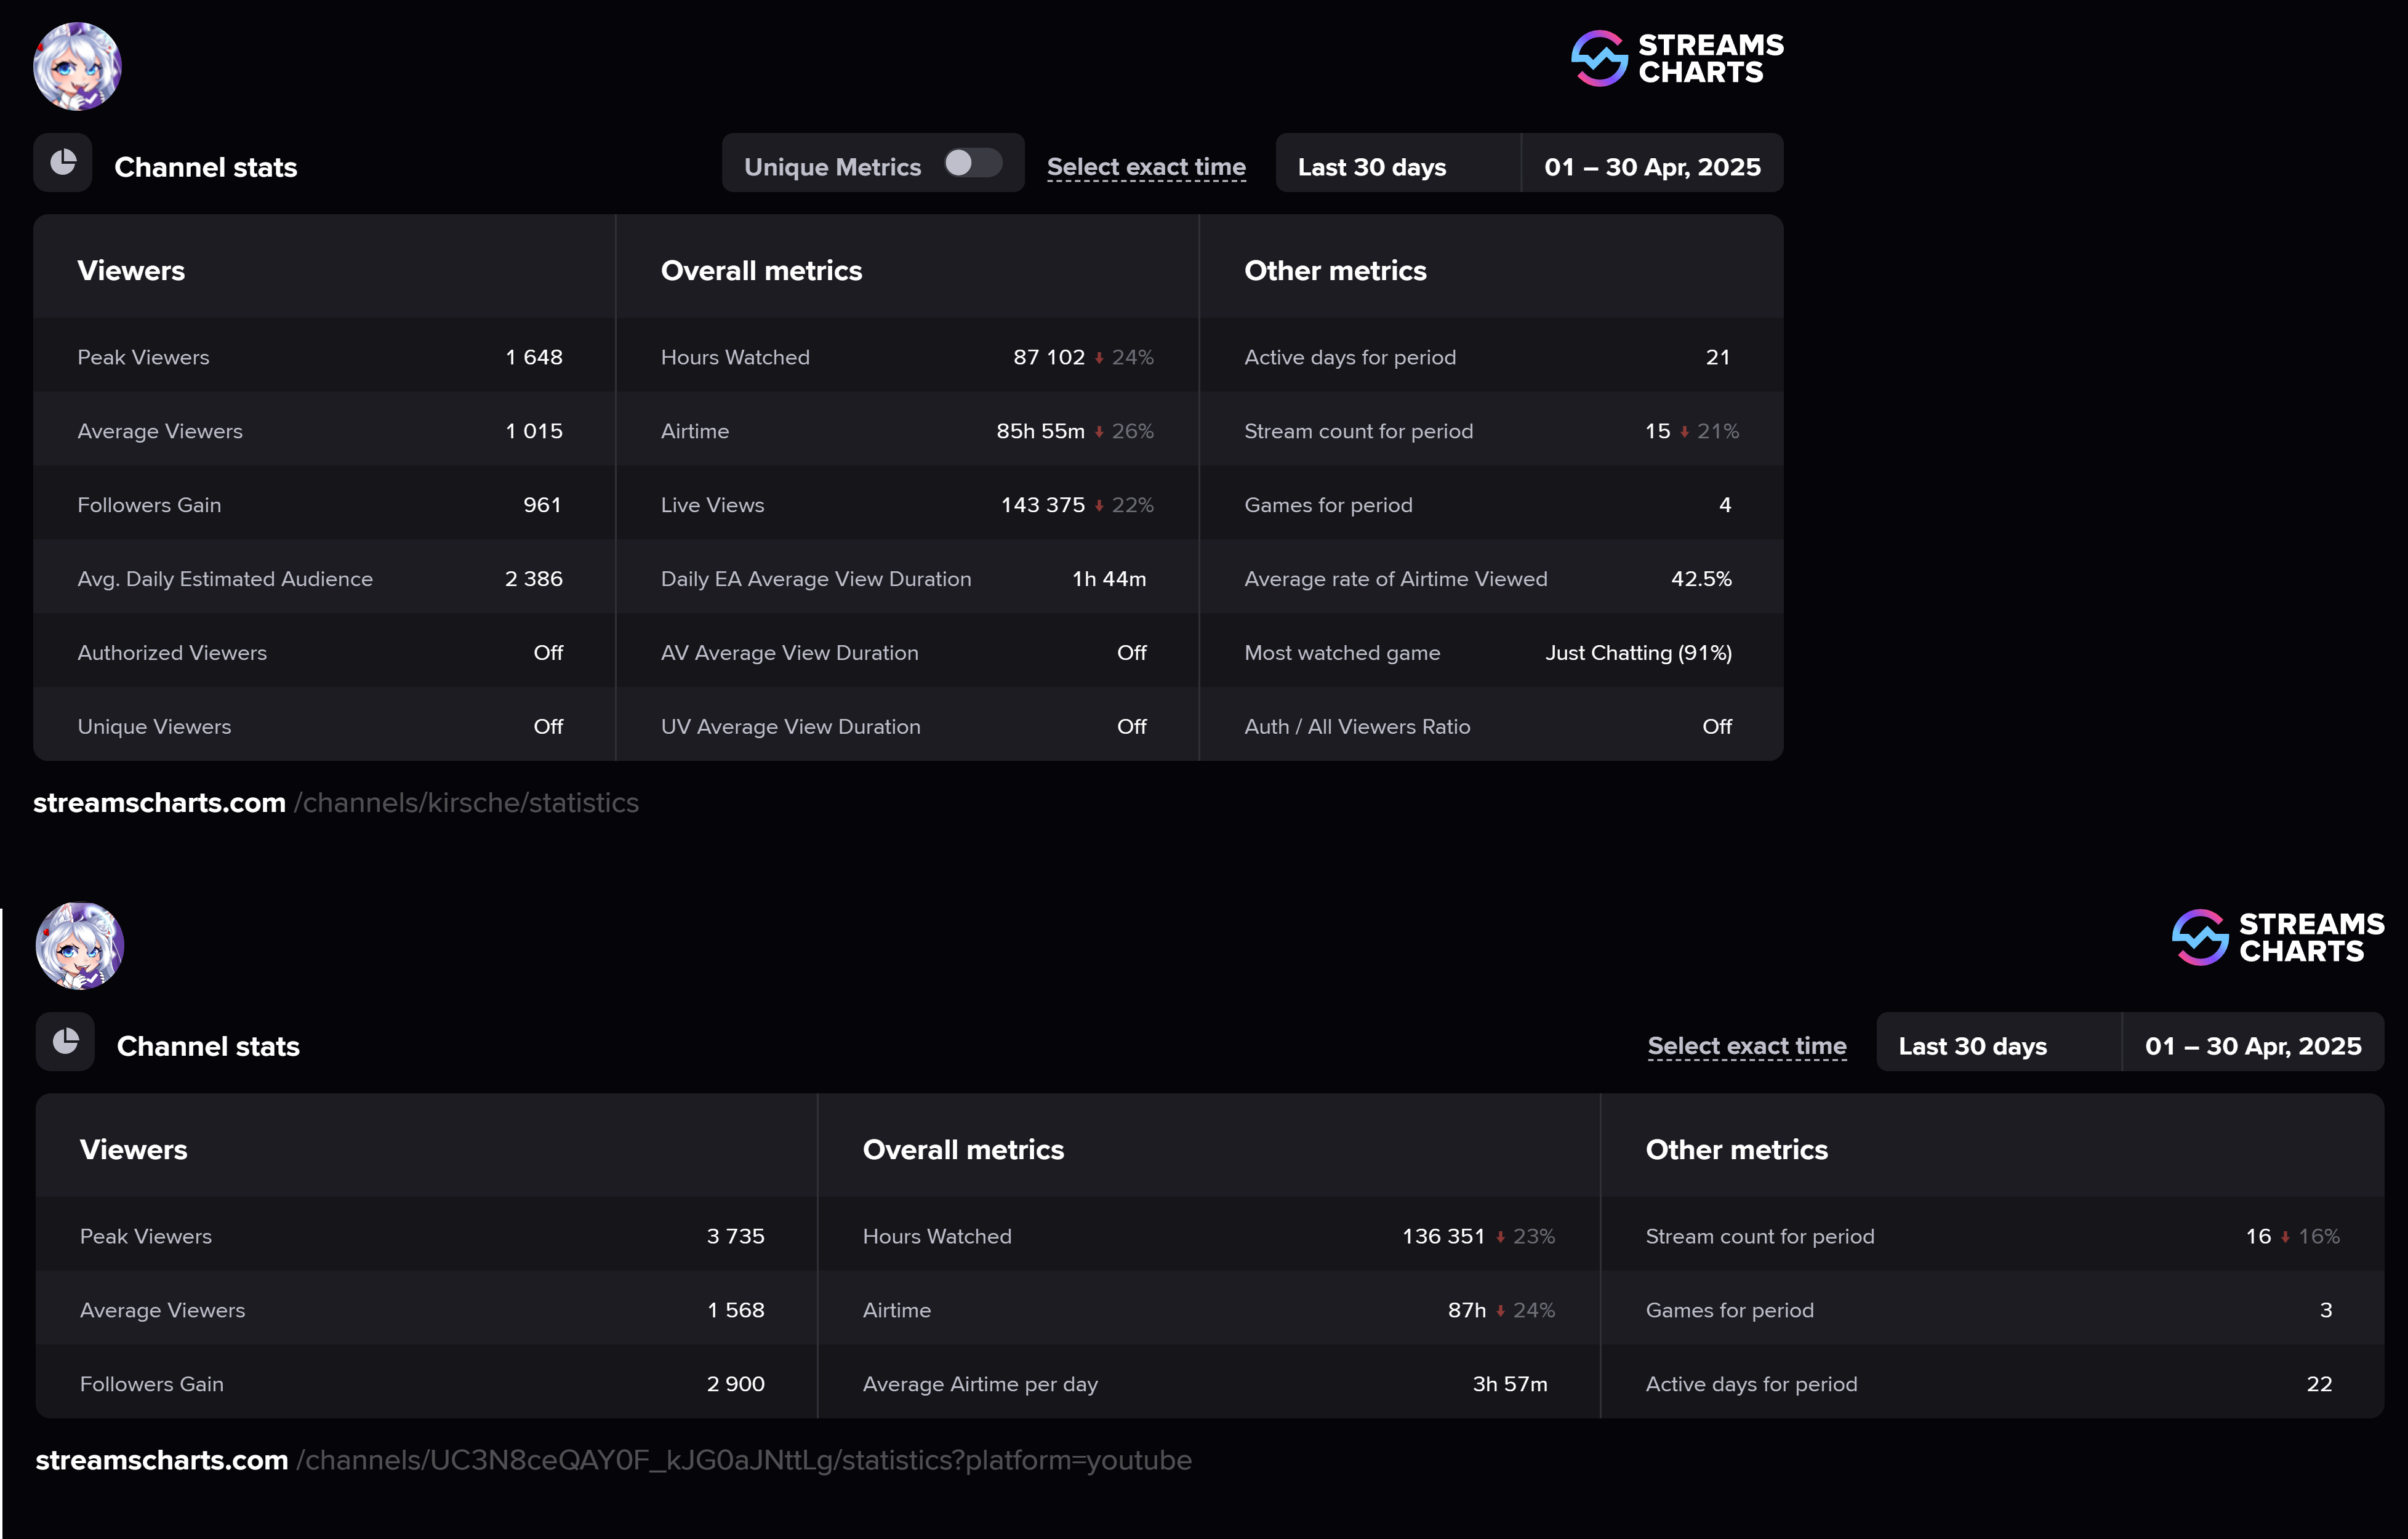Open bottom 01 – 30 Apr, 2025 date picker
The height and width of the screenshot is (1539, 2408).
click(x=2252, y=1046)
